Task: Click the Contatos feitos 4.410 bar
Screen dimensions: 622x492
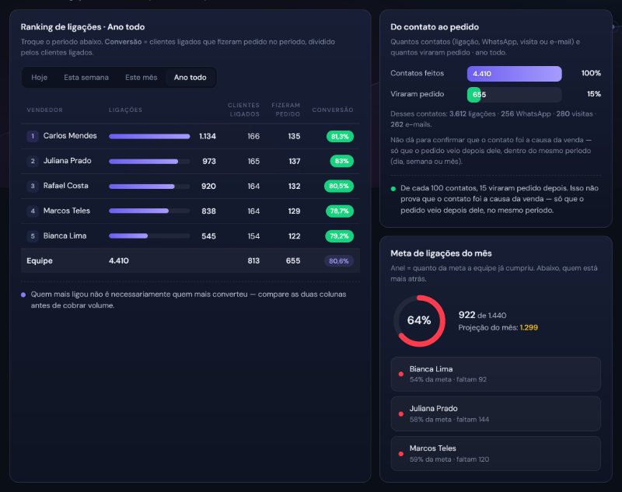Action: coord(514,74)
